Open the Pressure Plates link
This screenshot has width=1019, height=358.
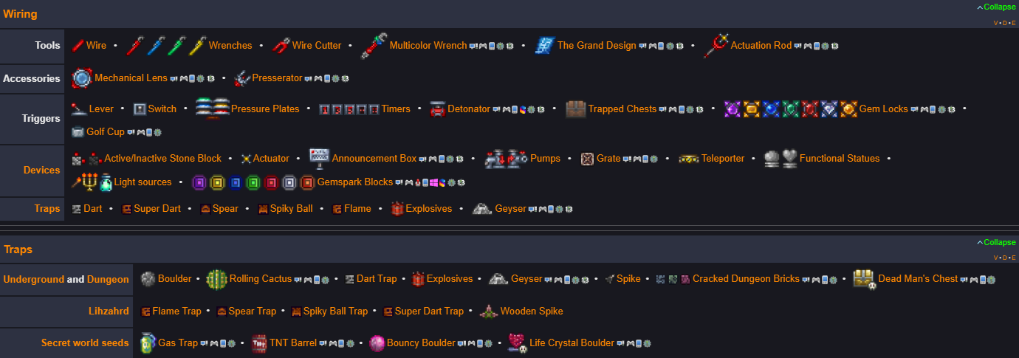(x=265, y=109)
